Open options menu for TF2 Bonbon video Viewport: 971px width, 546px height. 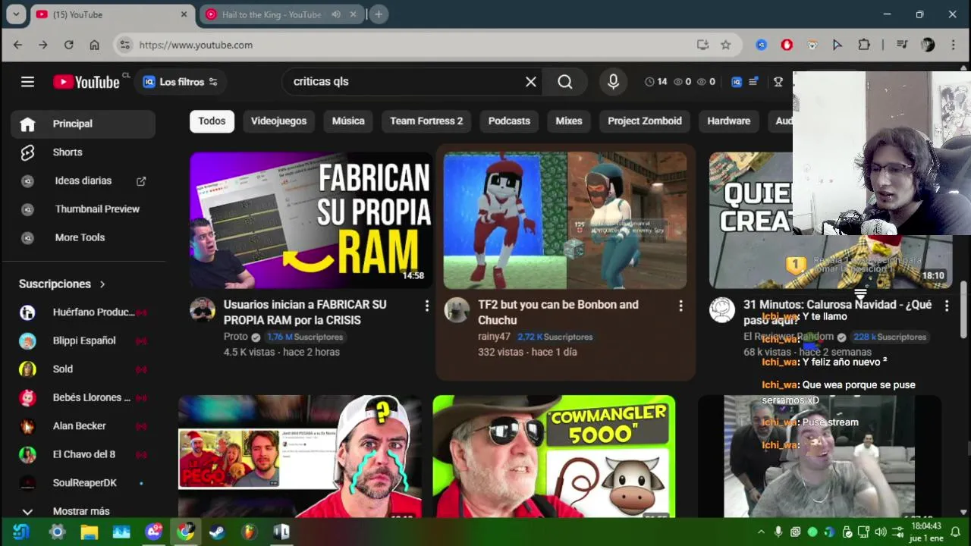pyautogui.click(x=680, y=306)
